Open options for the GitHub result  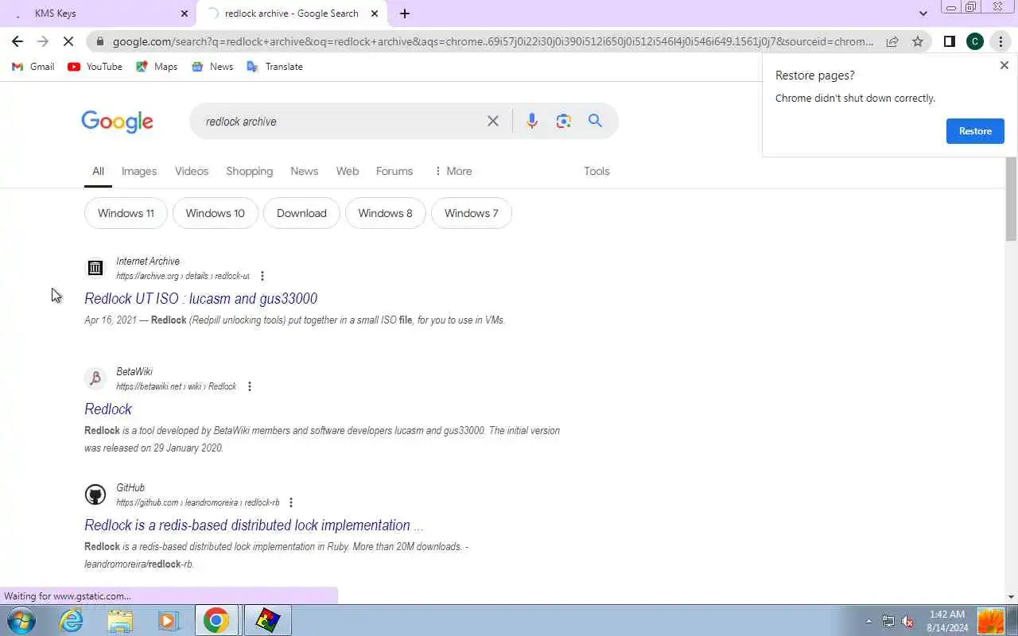click(291, 502)
